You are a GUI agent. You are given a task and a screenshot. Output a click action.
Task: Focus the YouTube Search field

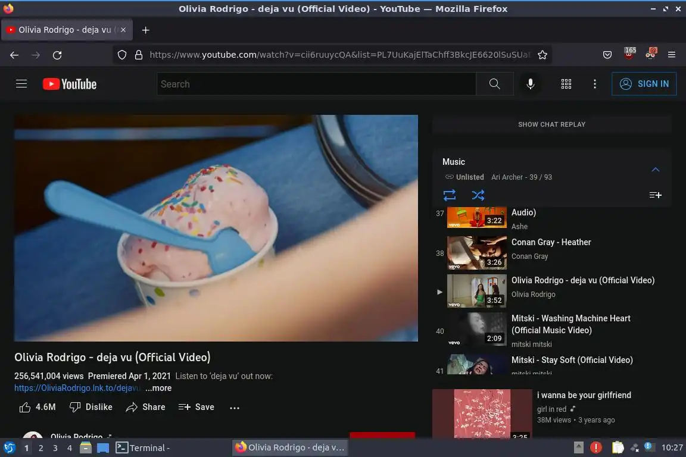316,84
